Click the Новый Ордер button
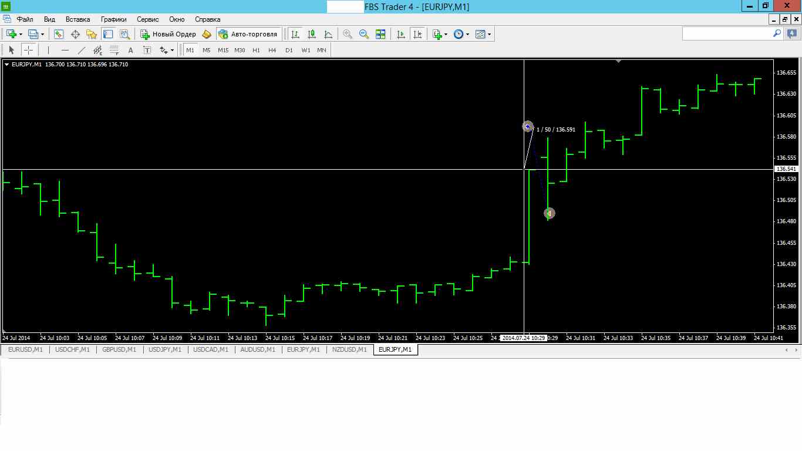The width and height of the screenshot is (802, 451). point(169,34)
